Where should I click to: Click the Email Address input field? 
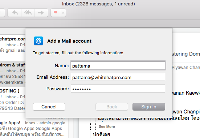pos(118,77)
